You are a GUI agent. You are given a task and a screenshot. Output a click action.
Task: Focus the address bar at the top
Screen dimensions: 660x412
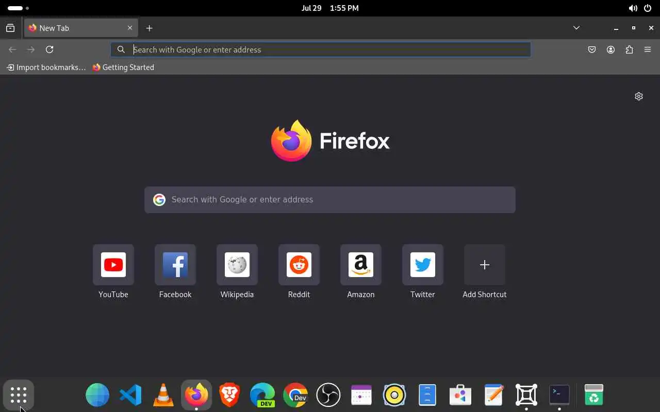pyautogui.click(x=321, y=49)
